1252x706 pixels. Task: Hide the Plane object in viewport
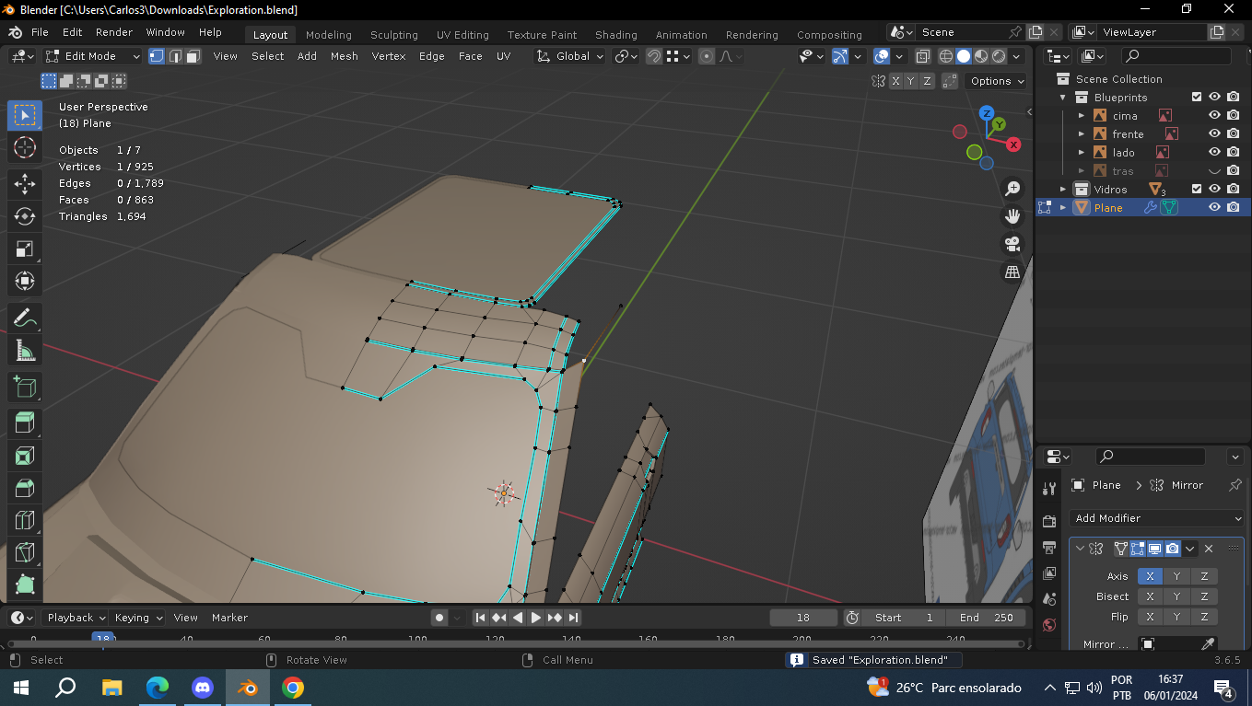tap(1214, 208)
